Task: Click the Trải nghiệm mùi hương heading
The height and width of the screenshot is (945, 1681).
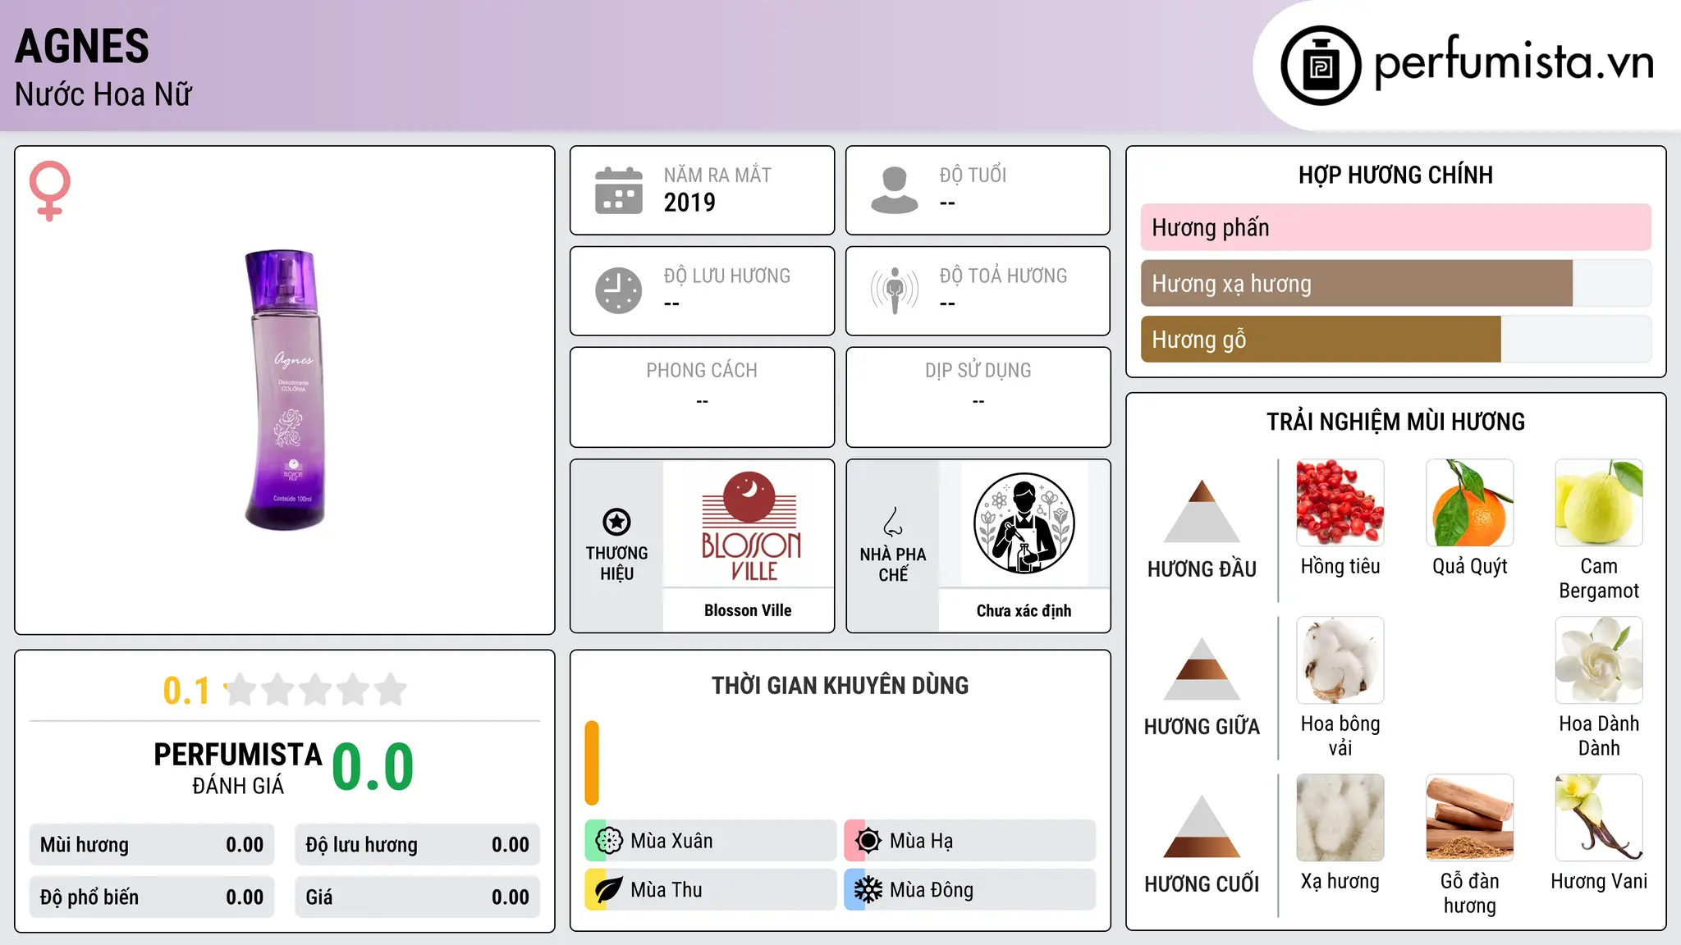Action: [x=1396, y=422]
